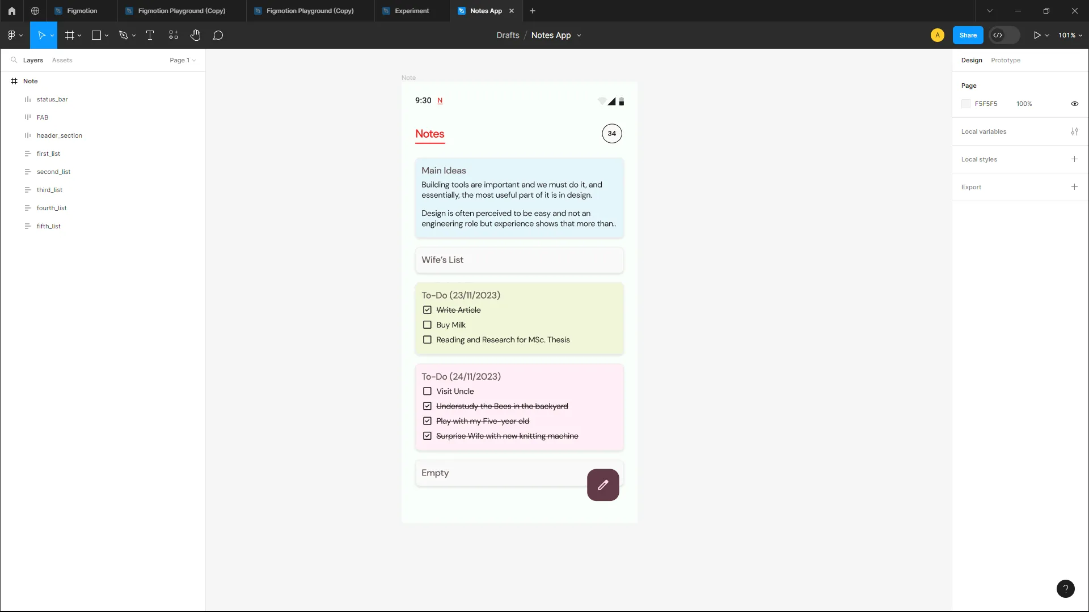Image resolution: width=1089 pixels, height=612 pixels.
Task: Toggle page background visibility eye
Action: click(x=1074, y=104)
